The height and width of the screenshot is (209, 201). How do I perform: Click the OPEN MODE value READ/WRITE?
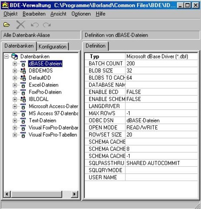[x=142, y=128]
